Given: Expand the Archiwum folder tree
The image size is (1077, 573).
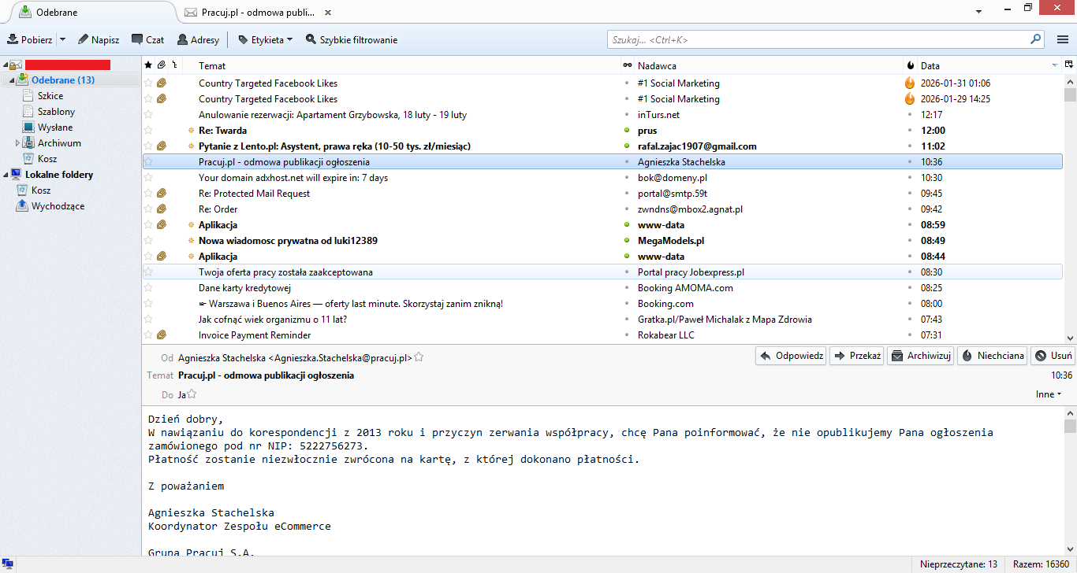Looking at the screenshot, I should (18, 143).
